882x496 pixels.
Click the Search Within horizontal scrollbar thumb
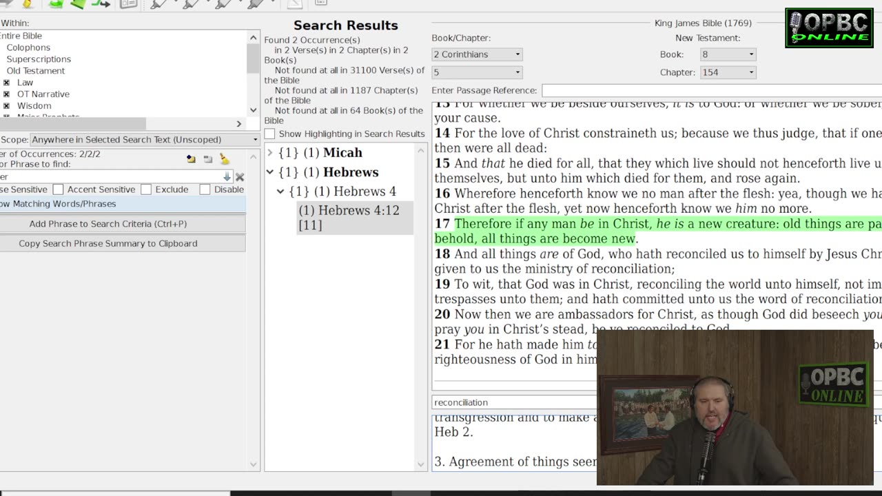[x=72, y=124]
